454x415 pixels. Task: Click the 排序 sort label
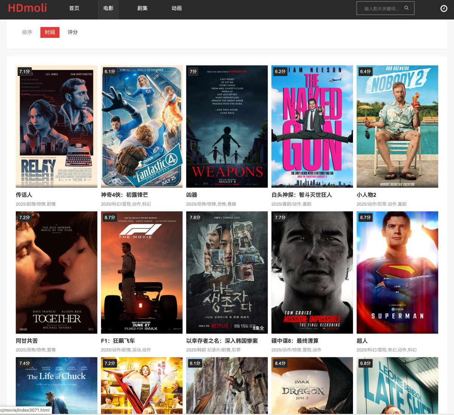coord(27,32)
